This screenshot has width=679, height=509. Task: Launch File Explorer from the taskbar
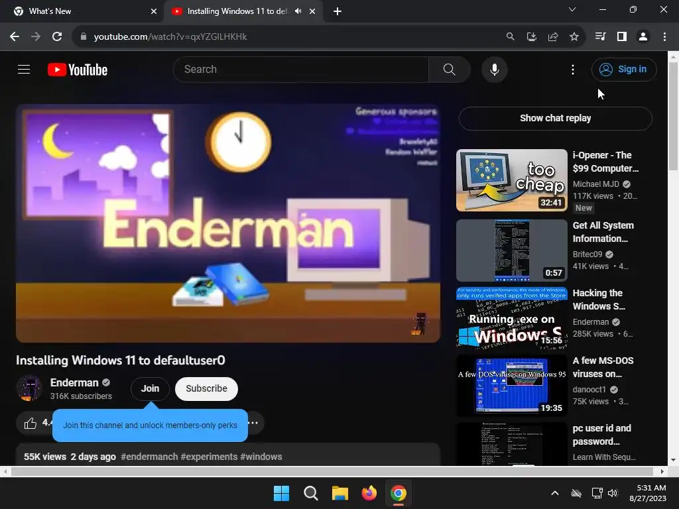click(340, 493)
